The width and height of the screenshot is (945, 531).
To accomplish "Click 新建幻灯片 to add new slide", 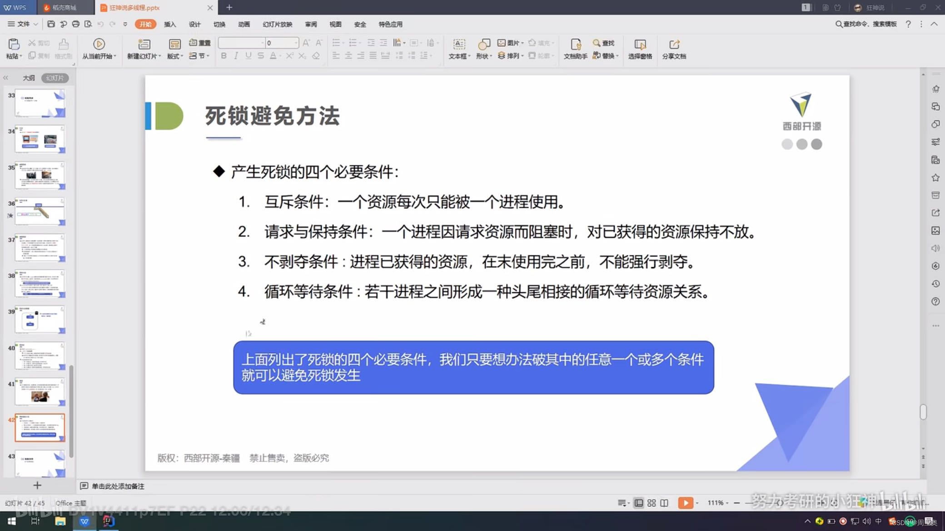I will [x=144, y=49].
